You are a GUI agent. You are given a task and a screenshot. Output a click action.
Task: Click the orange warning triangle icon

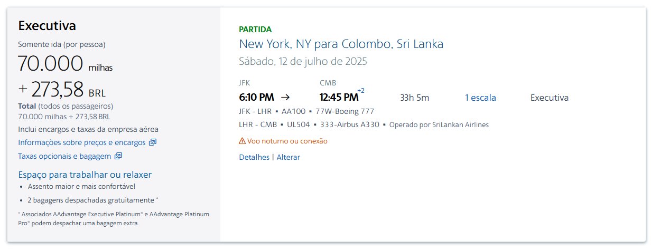point(243,141)
